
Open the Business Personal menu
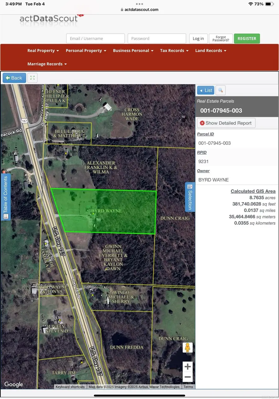click(133, 50)
